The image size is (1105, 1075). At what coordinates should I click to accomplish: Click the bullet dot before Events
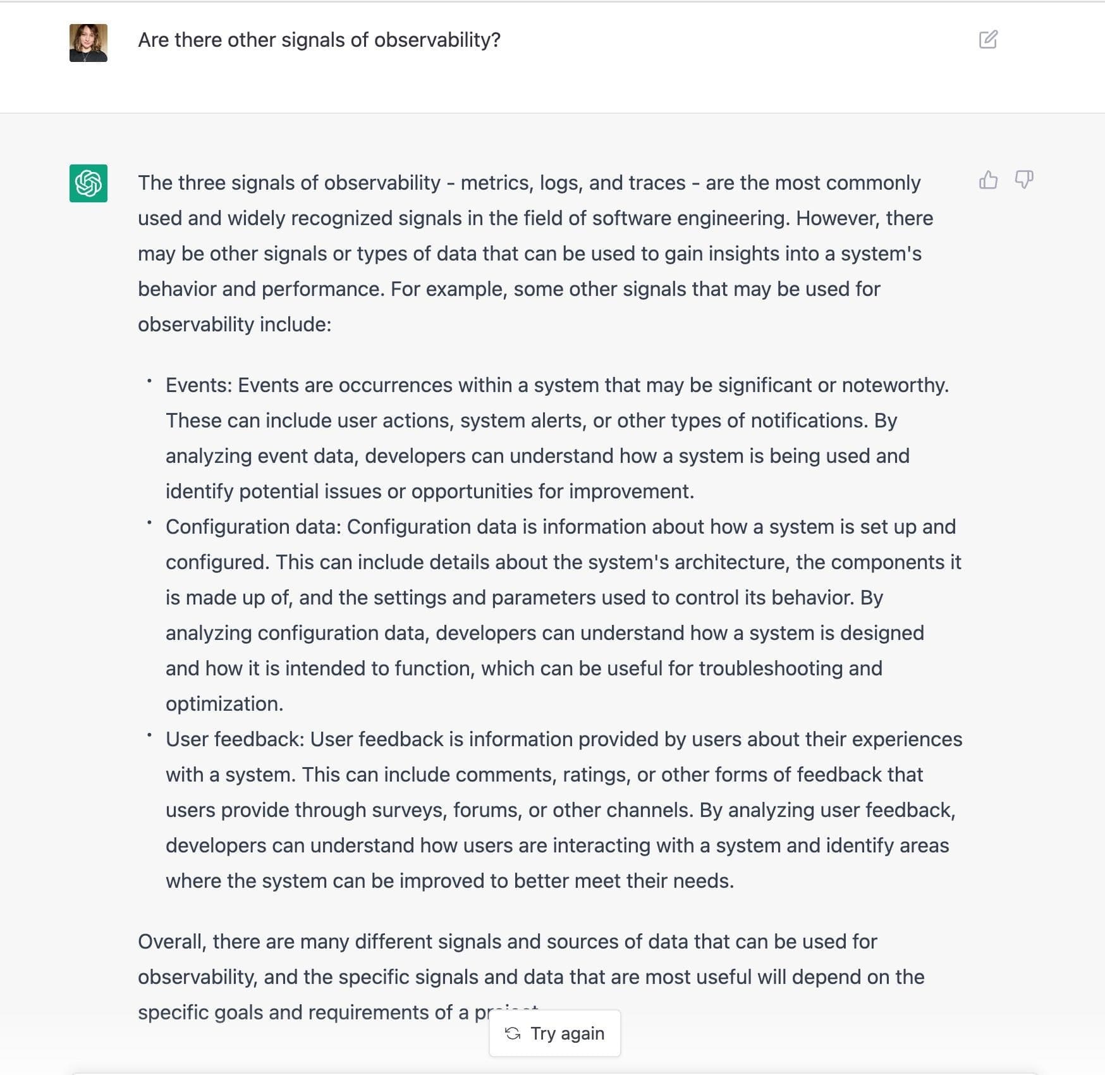pos(149,381)
